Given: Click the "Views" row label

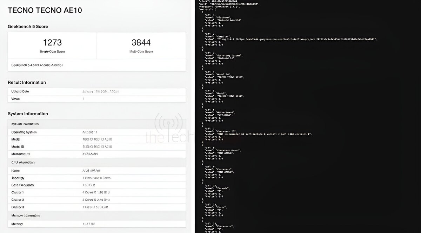Looking at the screenshot, I should (15, 99).
